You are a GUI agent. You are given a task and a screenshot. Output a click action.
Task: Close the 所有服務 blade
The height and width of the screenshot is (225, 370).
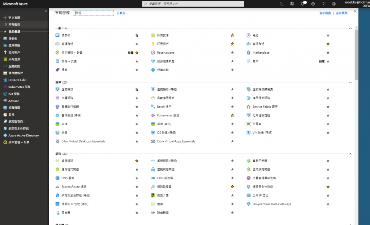[x=355, y=11]
